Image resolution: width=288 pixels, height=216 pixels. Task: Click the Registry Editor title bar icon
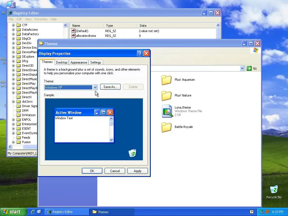tap(10, 13)
